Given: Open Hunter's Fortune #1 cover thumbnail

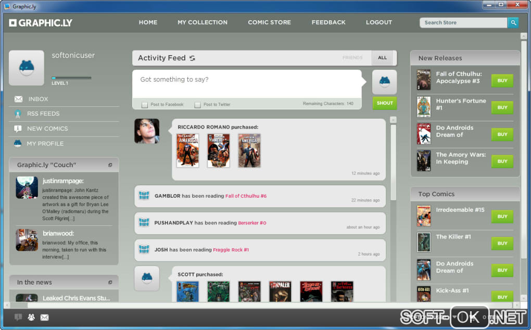Looking at the screenshot, I should click(424, 107).
